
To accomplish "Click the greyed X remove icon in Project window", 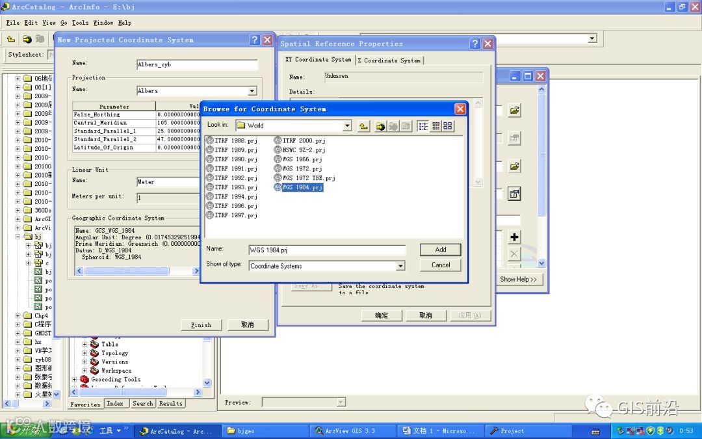I will [x=514, y=254].
